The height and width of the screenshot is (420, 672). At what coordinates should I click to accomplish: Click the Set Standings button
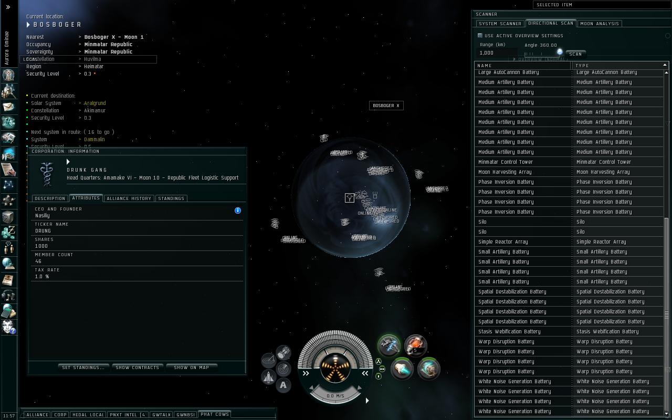click(x=83, y=367)
